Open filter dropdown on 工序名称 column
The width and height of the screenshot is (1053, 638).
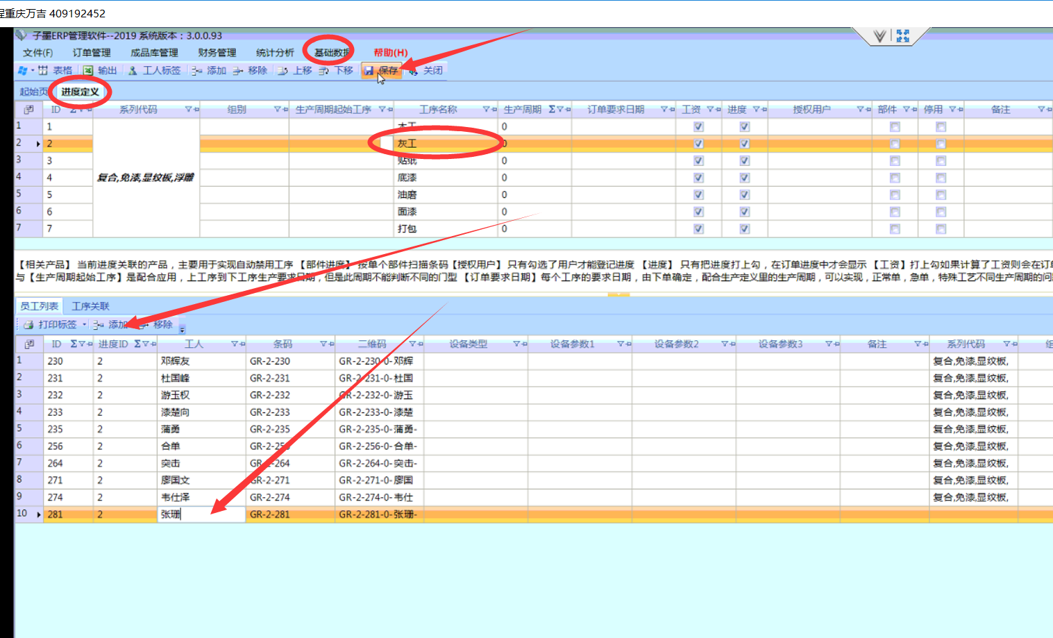tap(486, 110)
